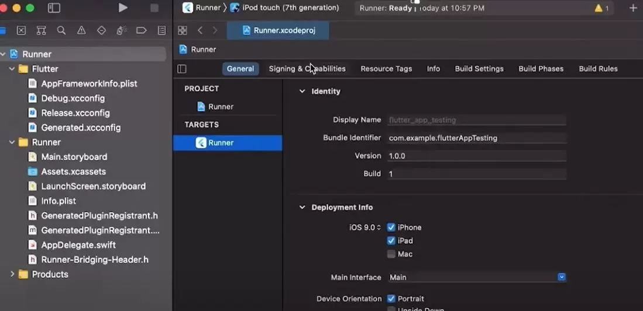Open Release.xcconfig

[x=75, y=113]
